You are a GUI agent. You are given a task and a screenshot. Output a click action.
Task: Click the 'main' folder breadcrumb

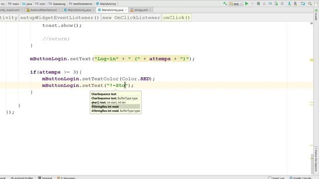tap(13, 3)
